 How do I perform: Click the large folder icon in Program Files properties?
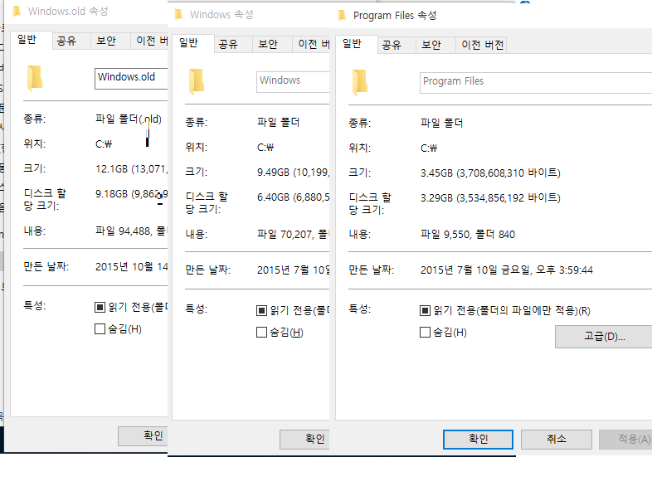tap(360, 81)
